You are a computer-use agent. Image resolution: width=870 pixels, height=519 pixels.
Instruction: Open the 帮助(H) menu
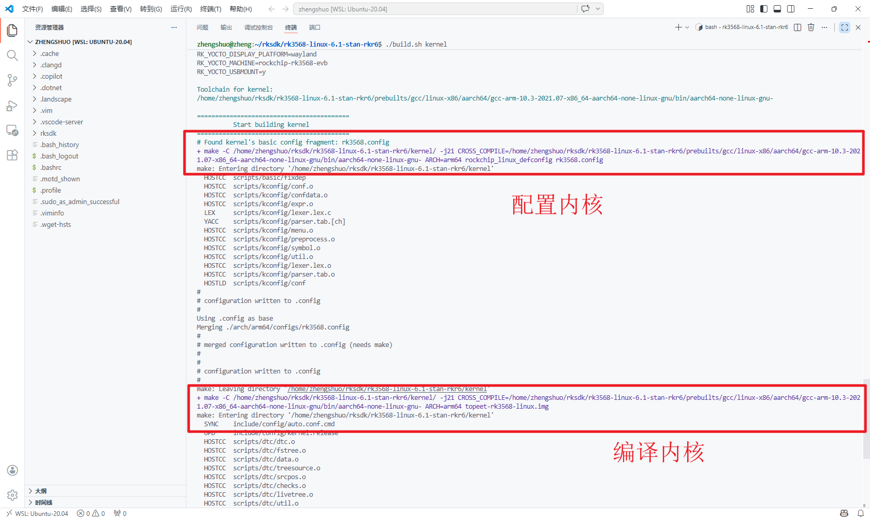pos(241,9)
